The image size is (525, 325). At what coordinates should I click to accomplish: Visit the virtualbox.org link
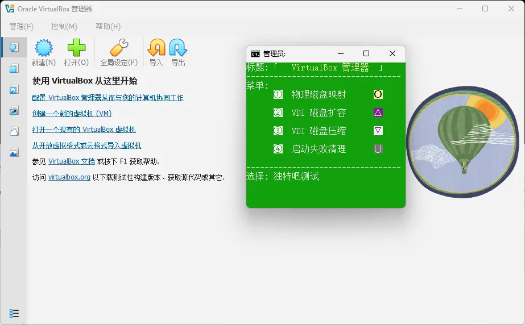click(x=69, y=177)
